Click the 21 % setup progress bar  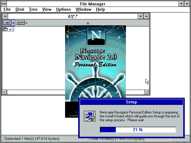[x=138, y=130]
